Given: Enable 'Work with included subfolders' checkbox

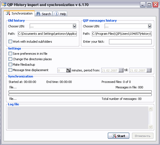Looking at the screenshot, I should click(10, 42).
